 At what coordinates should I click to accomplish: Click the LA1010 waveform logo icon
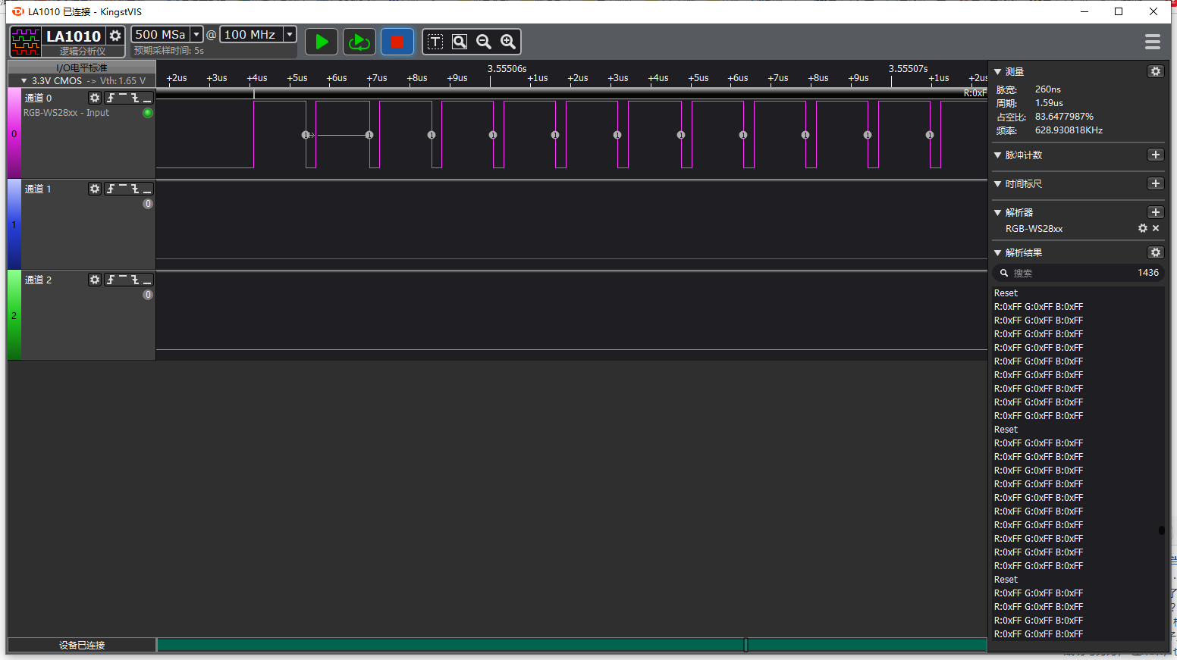[25, 41]
